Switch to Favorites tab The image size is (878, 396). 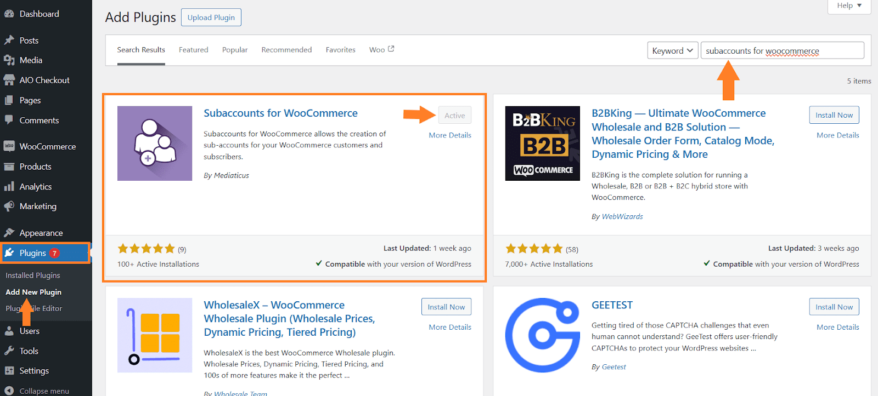(341, 50)
